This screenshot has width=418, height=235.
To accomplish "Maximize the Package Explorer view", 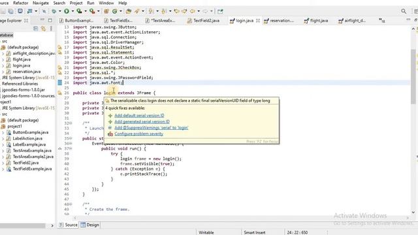I will point(50,20).
